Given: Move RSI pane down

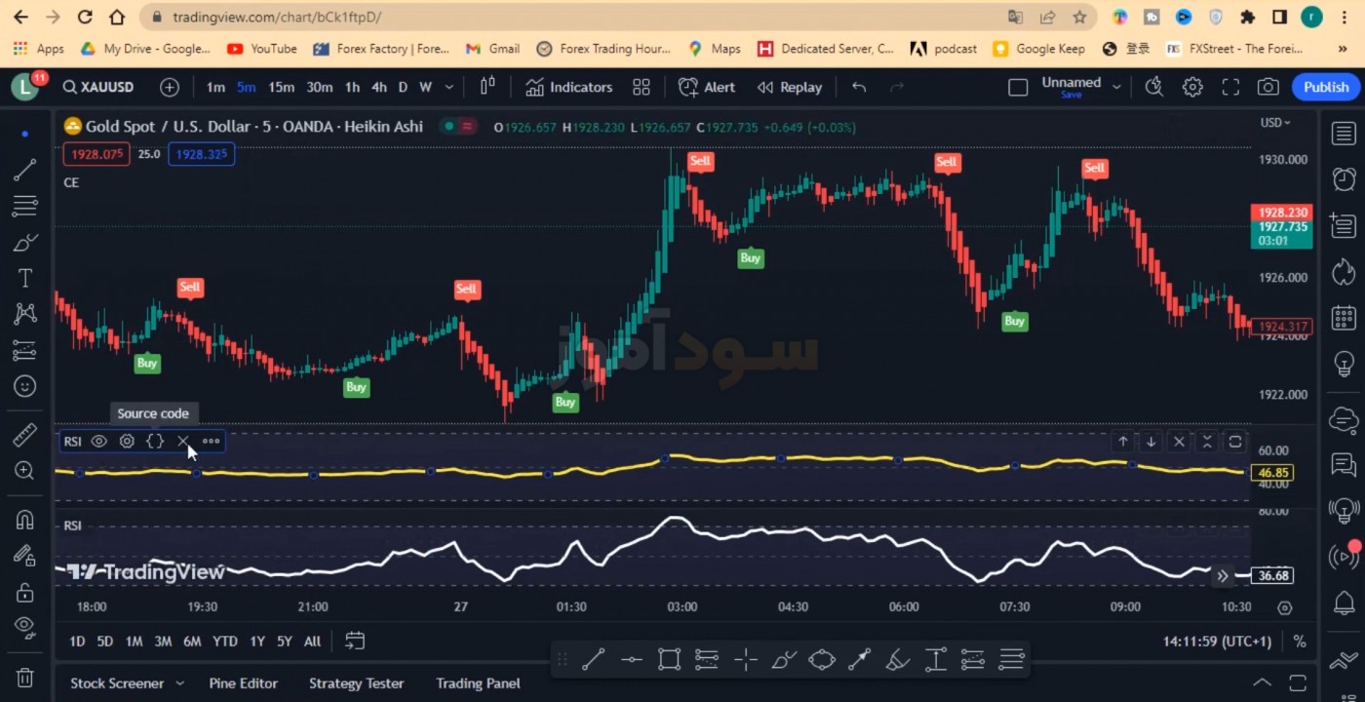Looking at the screenshot, I should click(1150, 442).
